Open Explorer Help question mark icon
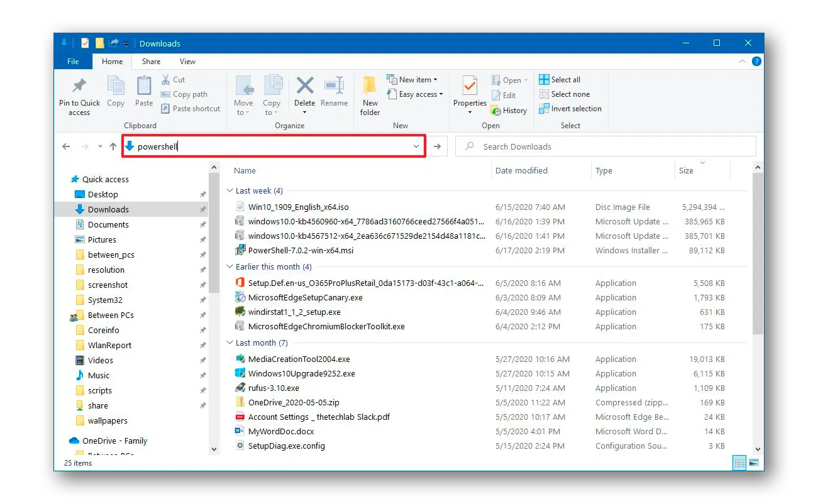Image resolution: width=818 pixels, height=504 pixels. coord(756,62)
